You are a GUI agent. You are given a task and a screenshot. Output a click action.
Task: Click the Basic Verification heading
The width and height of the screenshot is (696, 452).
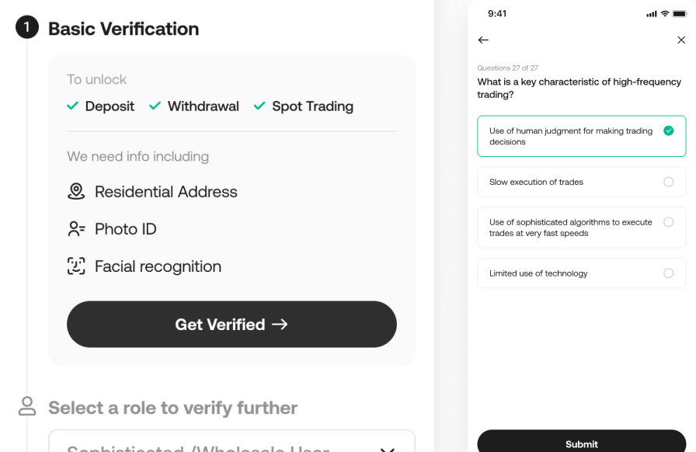tap(124, 29)
